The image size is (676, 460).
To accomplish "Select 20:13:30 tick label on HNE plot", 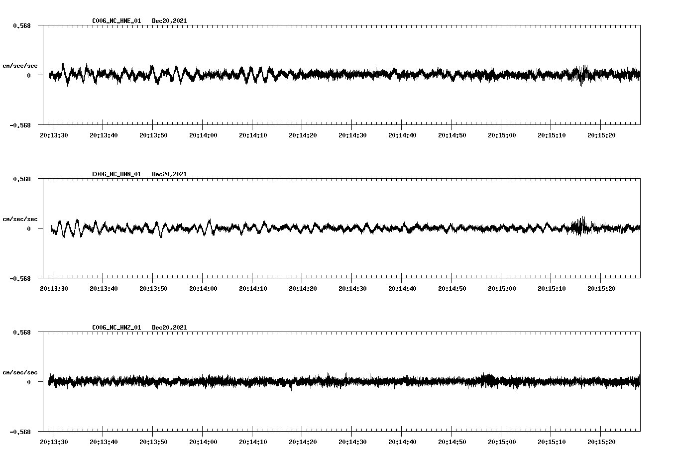I will (x=54, y=135).
